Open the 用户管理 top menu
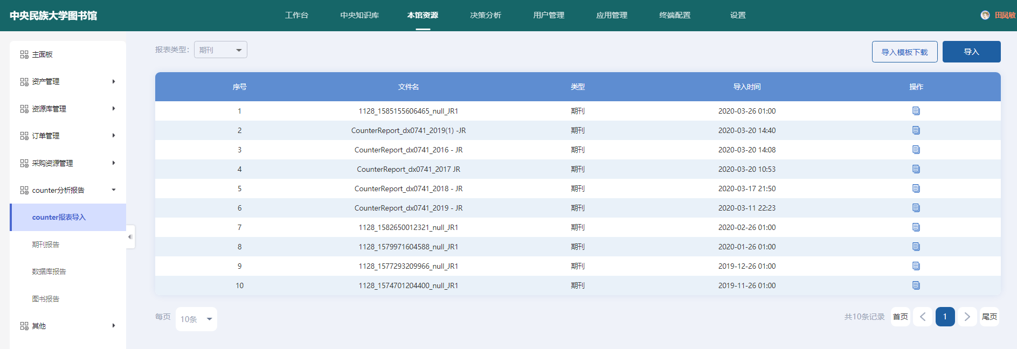 pos(548,15)
